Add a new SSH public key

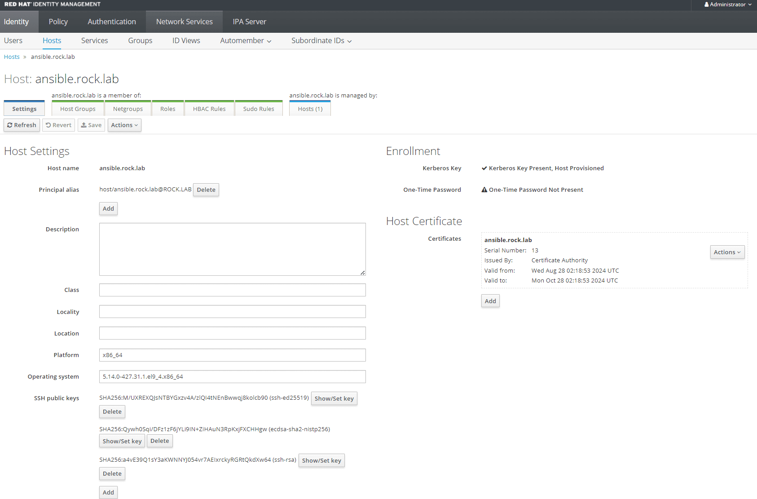click(108, 492)
